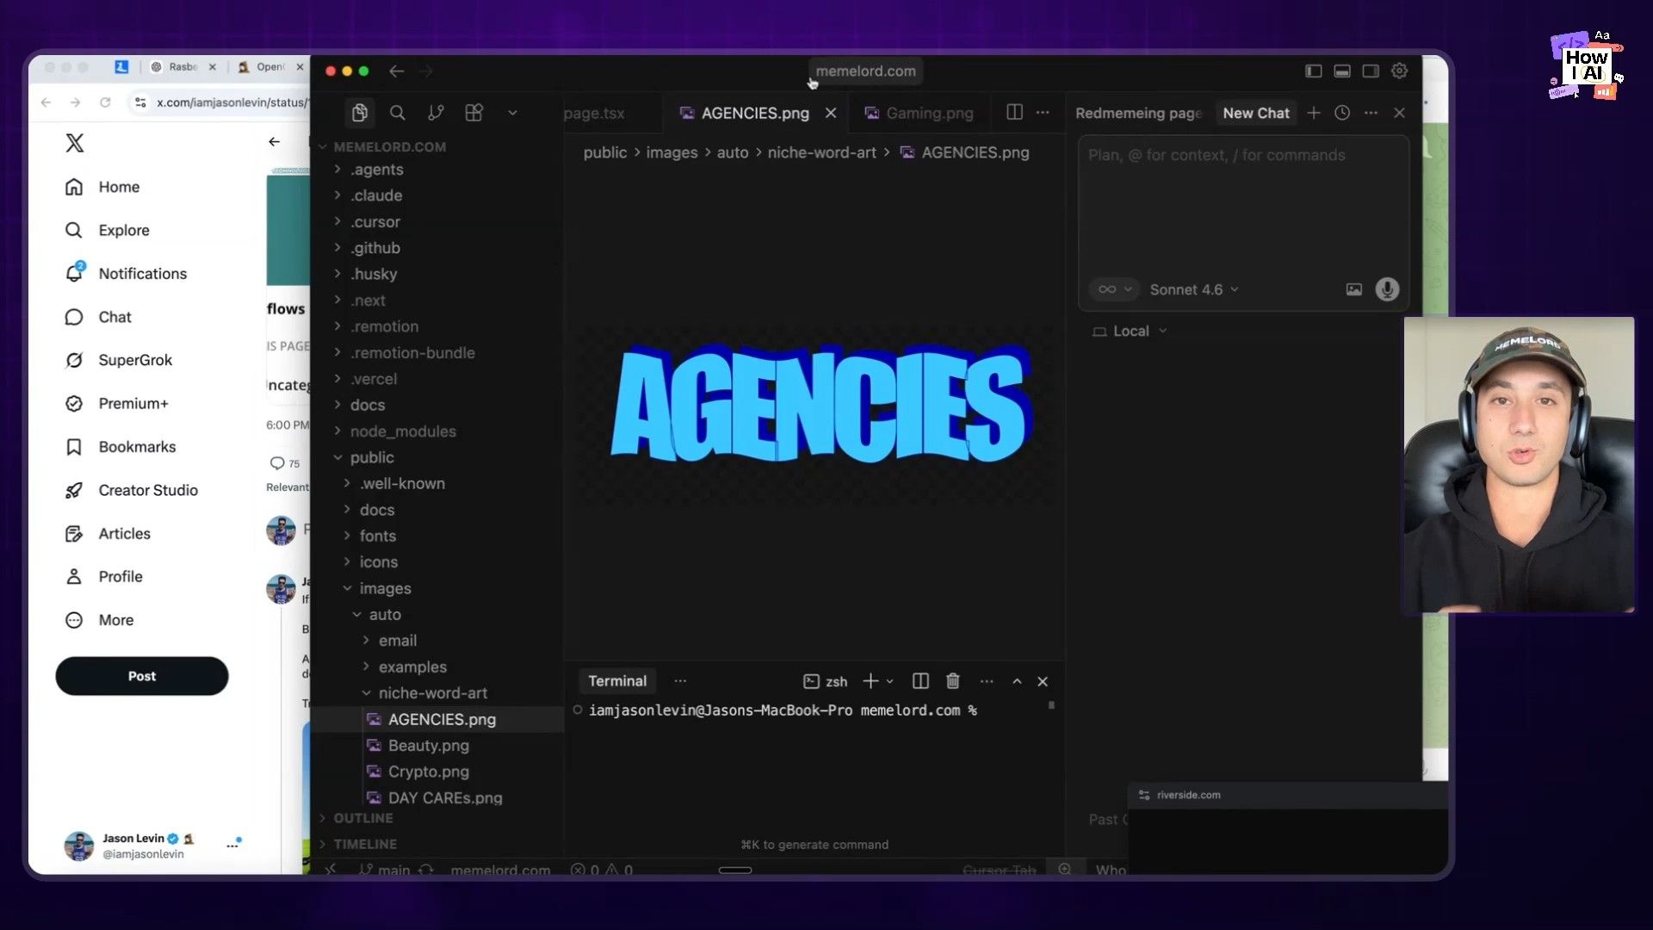
Task: Open Notifications in X sidebar
Action: pos(126,274)
